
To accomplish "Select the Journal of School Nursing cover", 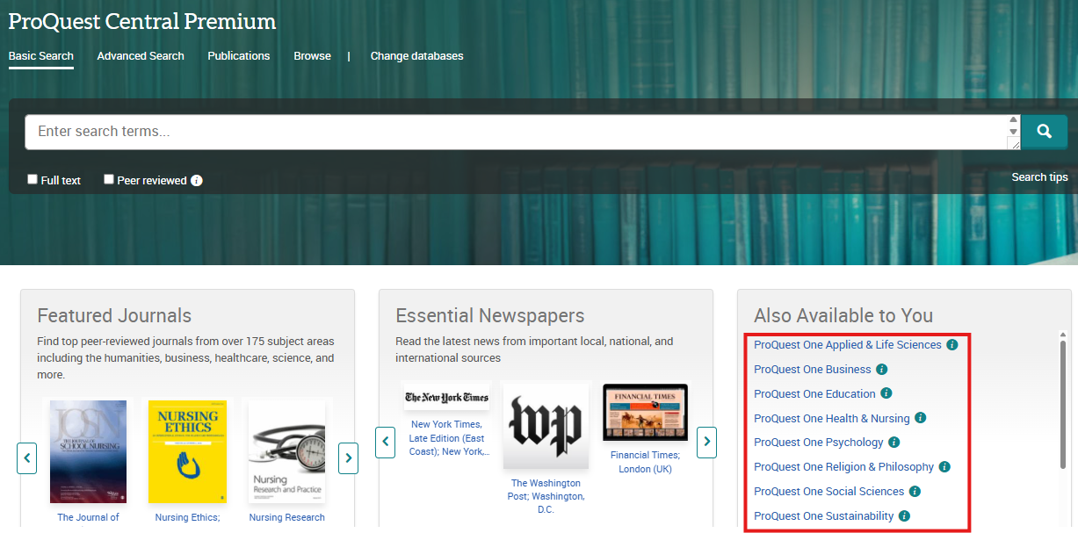I will [88, 451].
